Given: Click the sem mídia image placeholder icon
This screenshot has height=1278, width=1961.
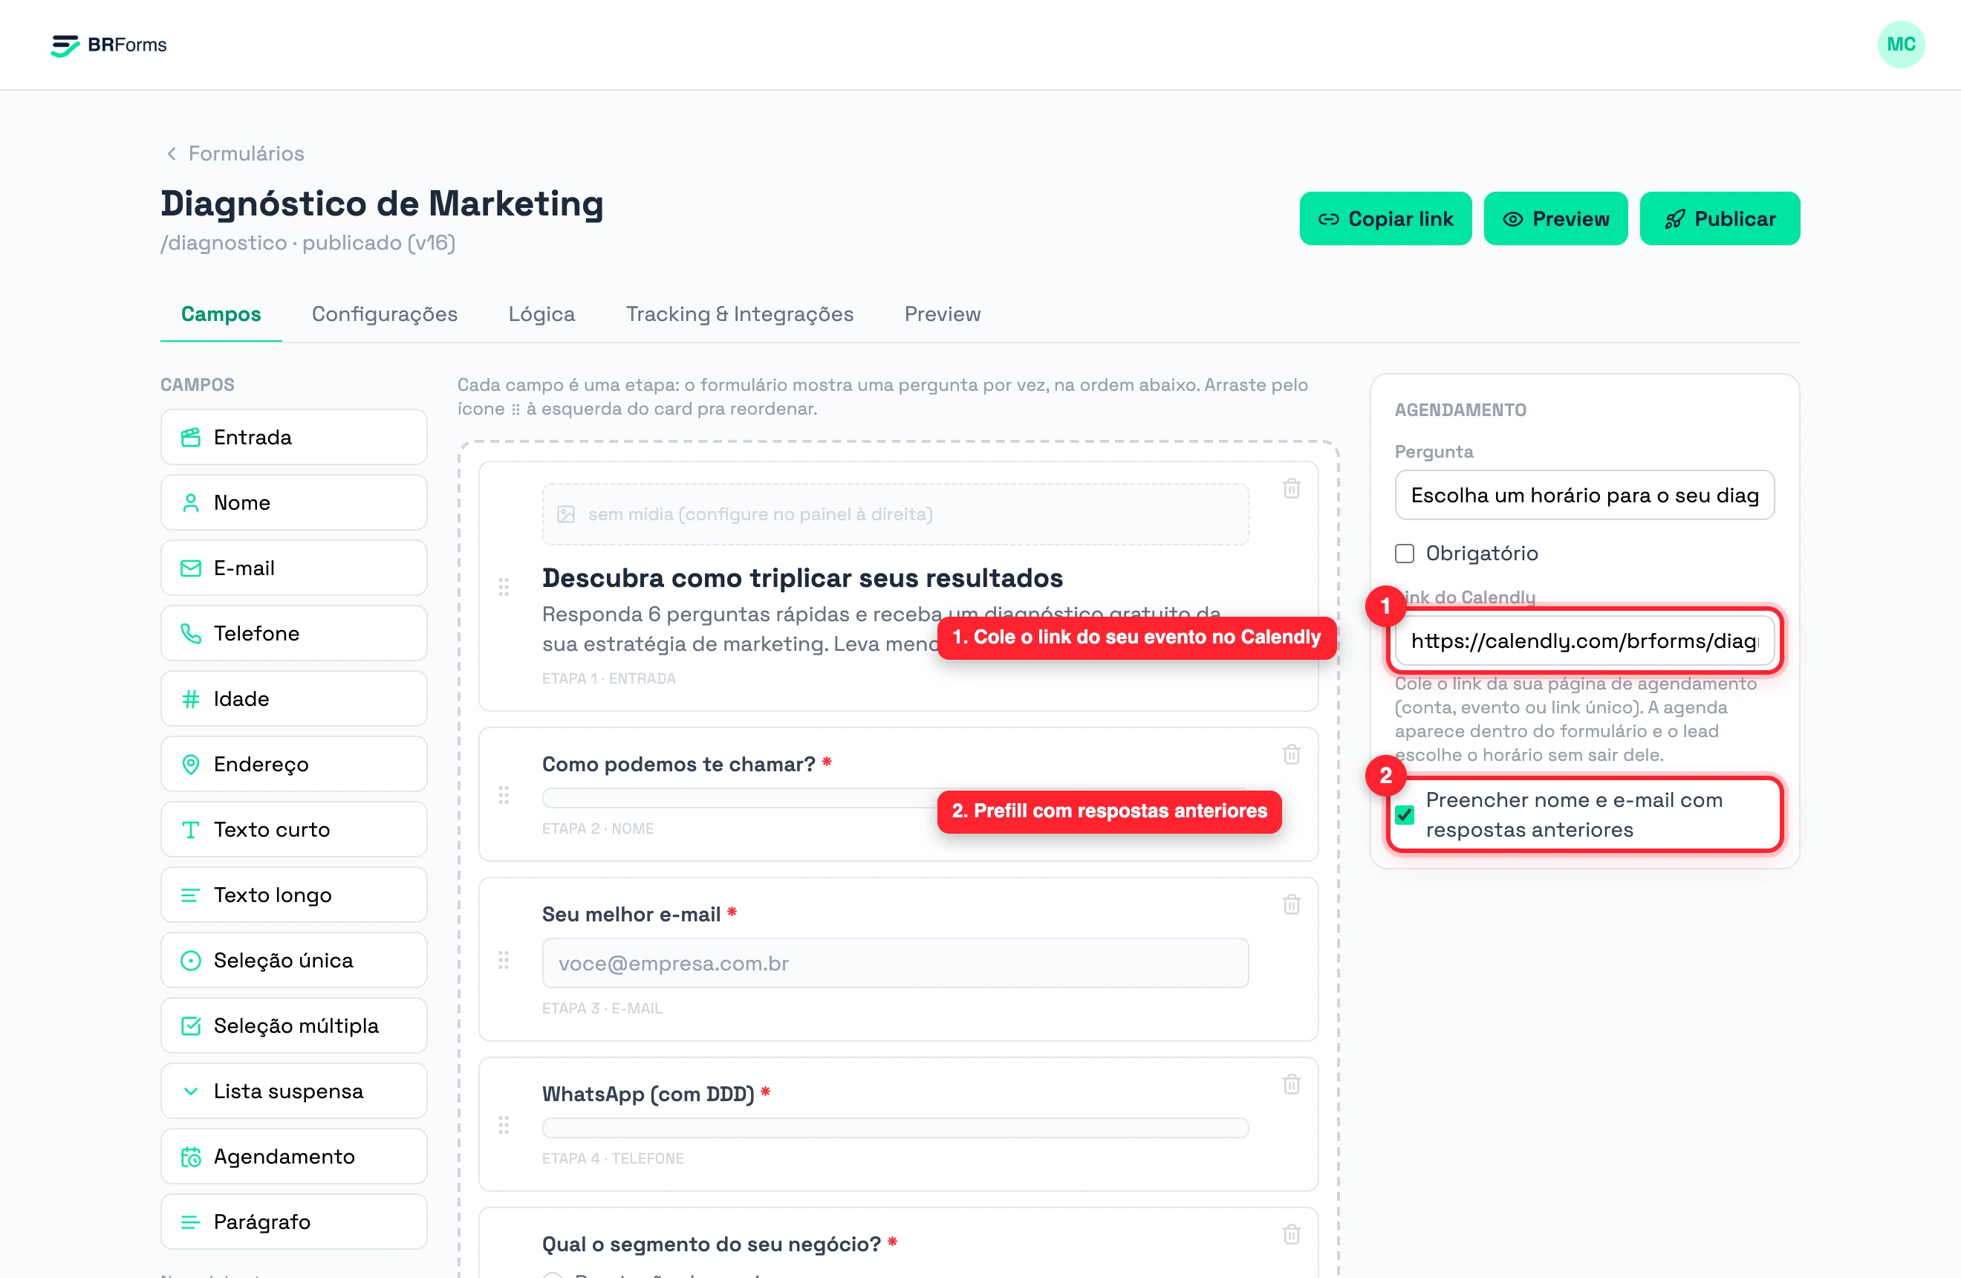Looking at the screenshot, I should pos(566,514).
